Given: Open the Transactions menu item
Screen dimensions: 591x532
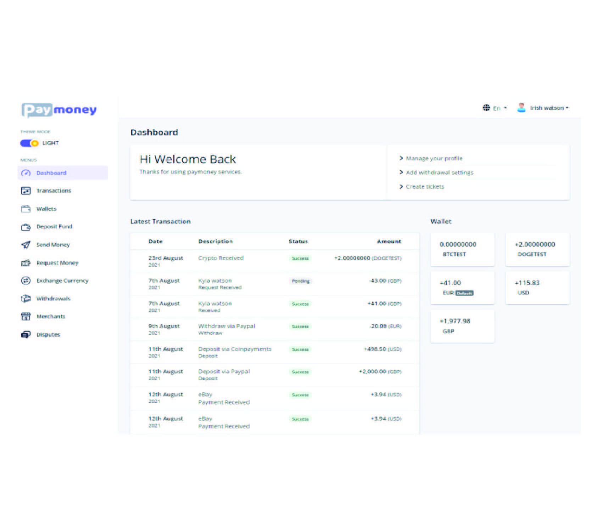Looking at the screenshot, I should coord(54,191).
